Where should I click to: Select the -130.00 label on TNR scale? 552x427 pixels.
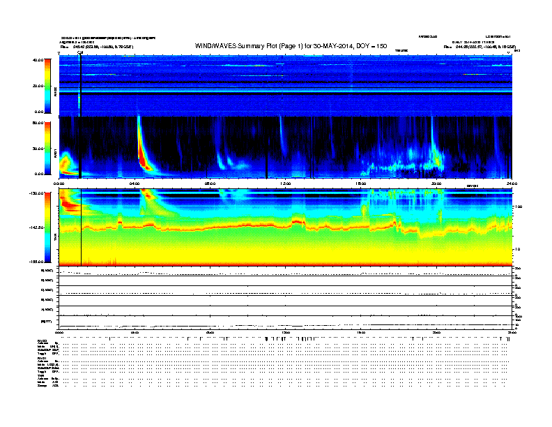36,193
